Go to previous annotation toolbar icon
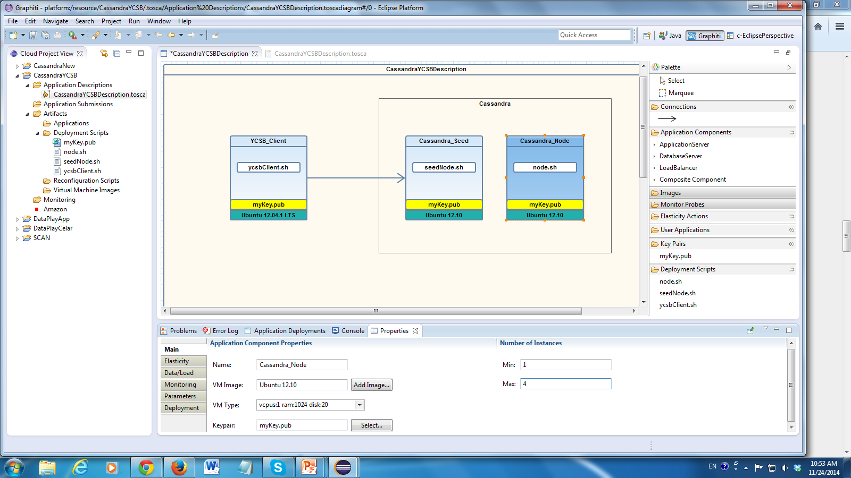Image resolution: width=851 pixels, height=478 pixels. (138, 35)
